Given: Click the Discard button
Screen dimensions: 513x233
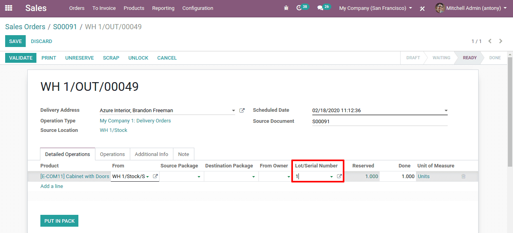Looking at the screenshot, I should click(42, 41).
